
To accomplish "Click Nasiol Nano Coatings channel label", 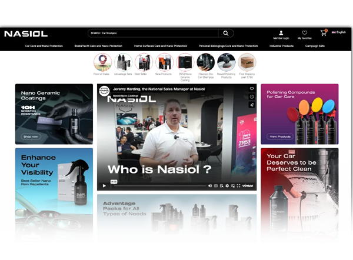I will (126, 96).
